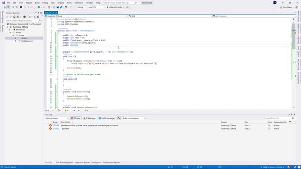Open the editor zoom percent dropdown
Viewport: 301px width, 169px height.
(49, 111)
